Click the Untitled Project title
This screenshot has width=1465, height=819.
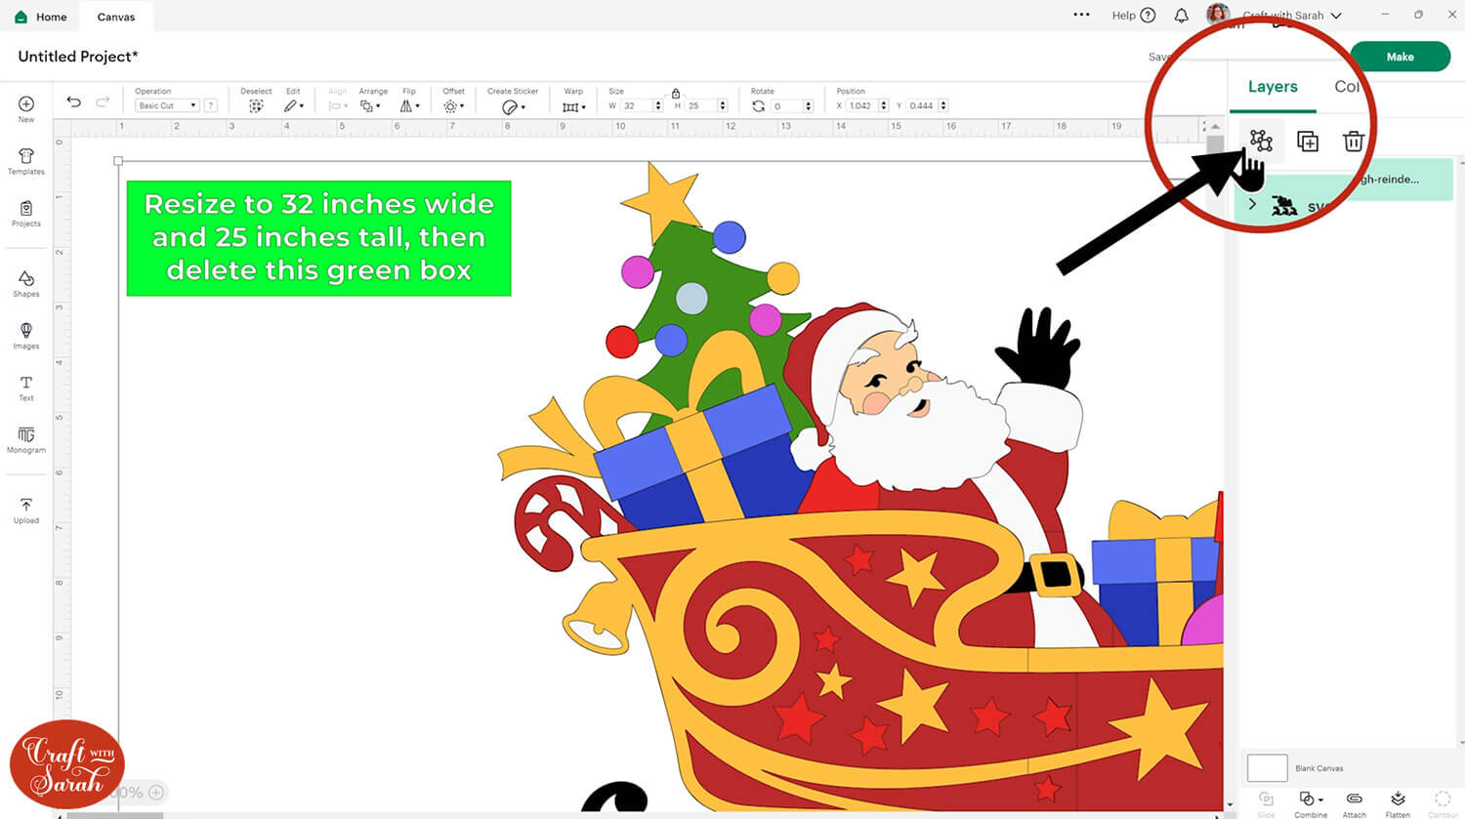(x=78, y=57)
